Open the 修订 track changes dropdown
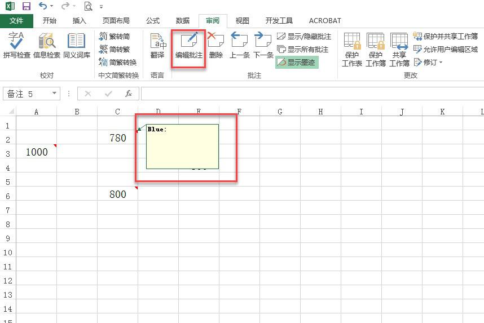This screenshot has height=323, width=484. [x=428, y=63]
